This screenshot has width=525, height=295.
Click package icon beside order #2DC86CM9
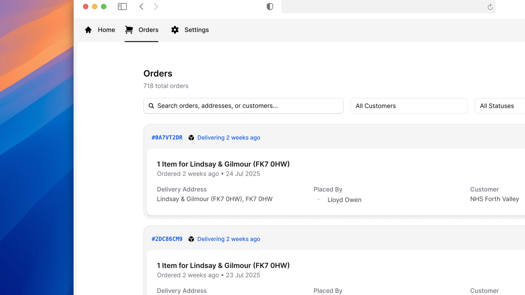191,239
